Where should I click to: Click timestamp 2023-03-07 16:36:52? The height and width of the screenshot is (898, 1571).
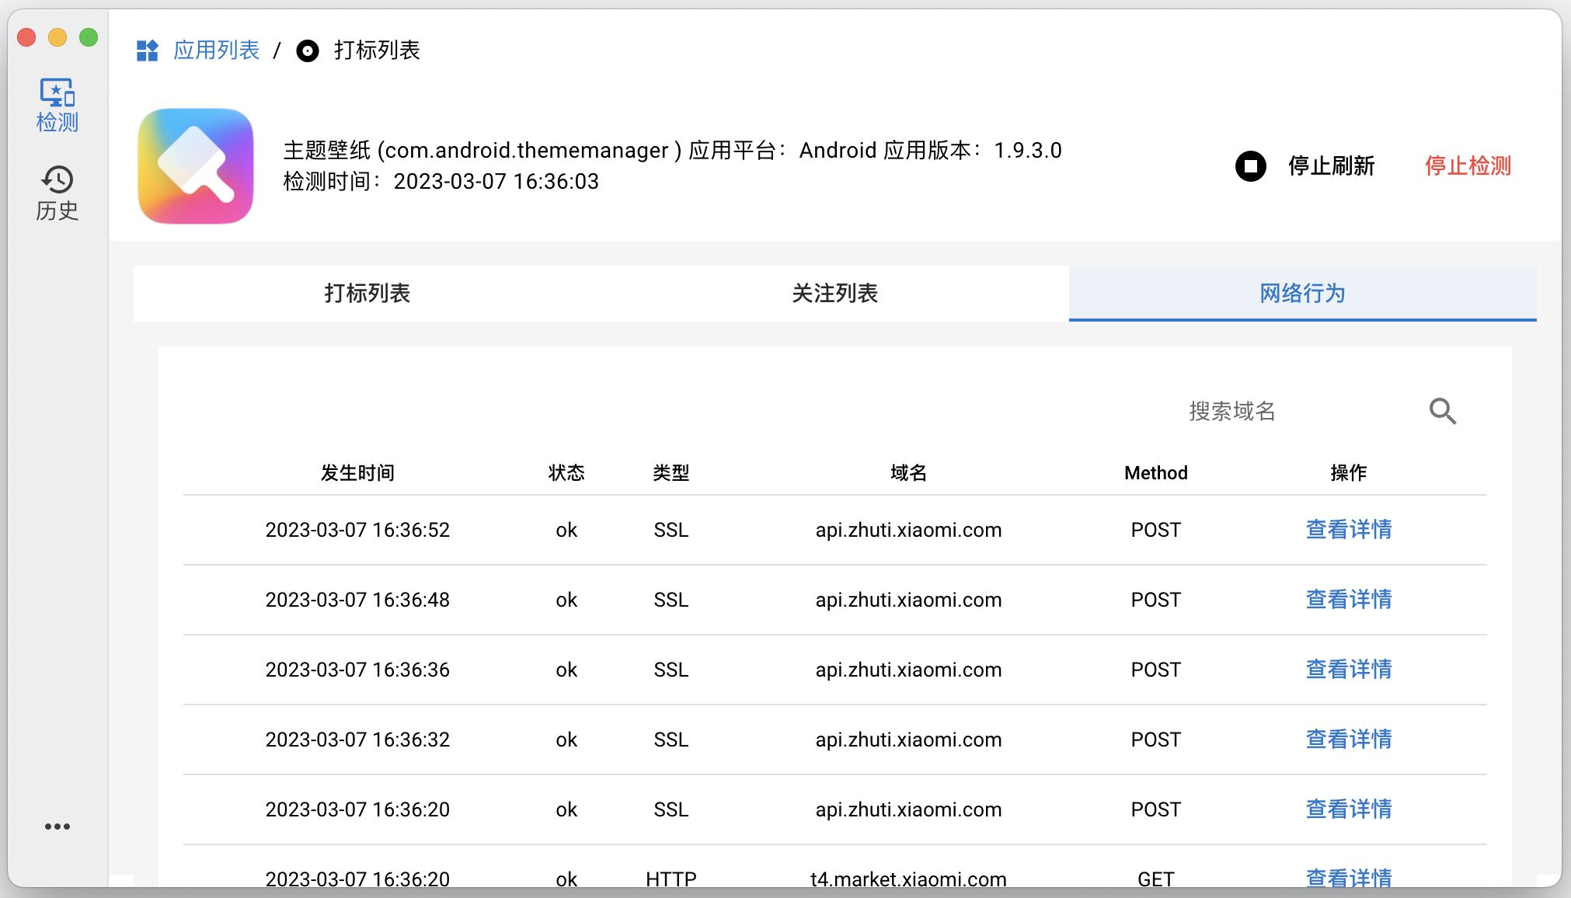(x=357, y=530)
